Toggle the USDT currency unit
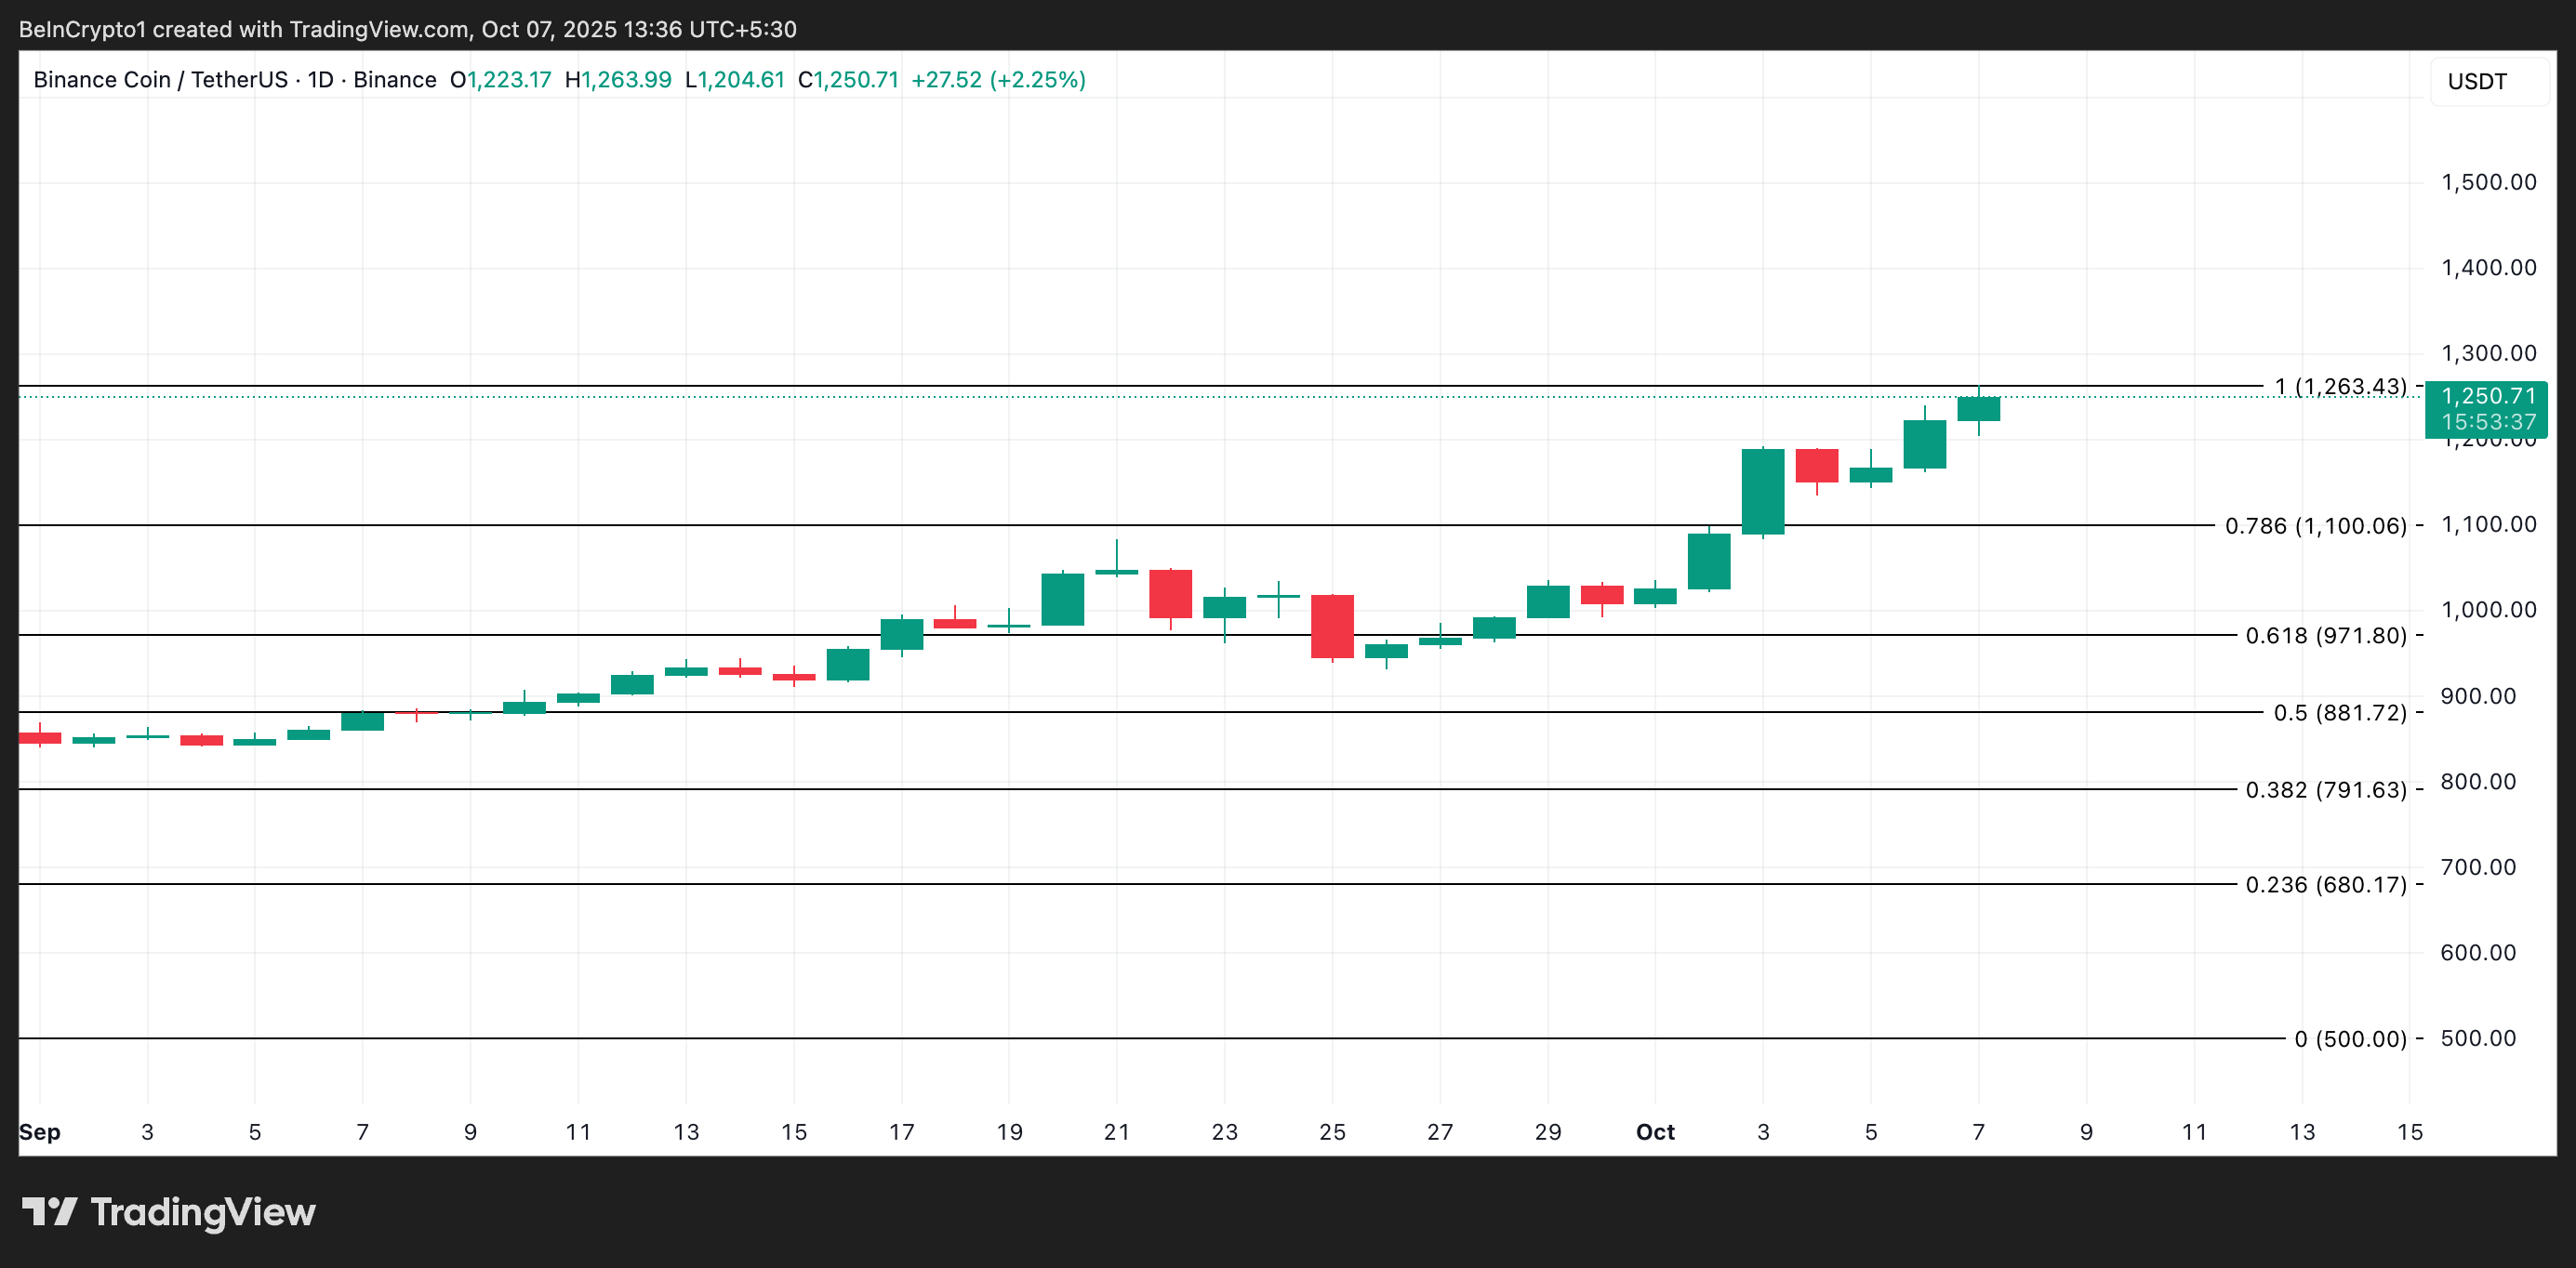Viewport: 2576px width, 1268px height. (2477, 80)
